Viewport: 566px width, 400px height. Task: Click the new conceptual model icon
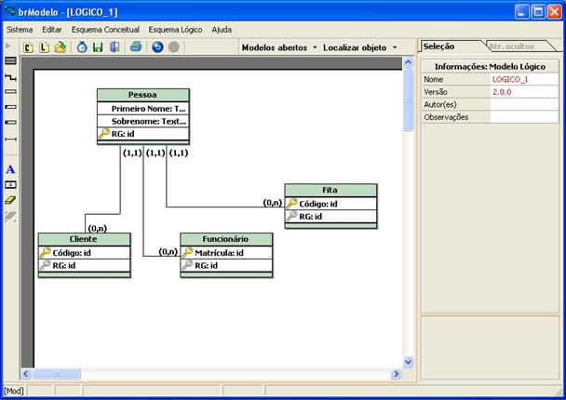pos(28,47)
